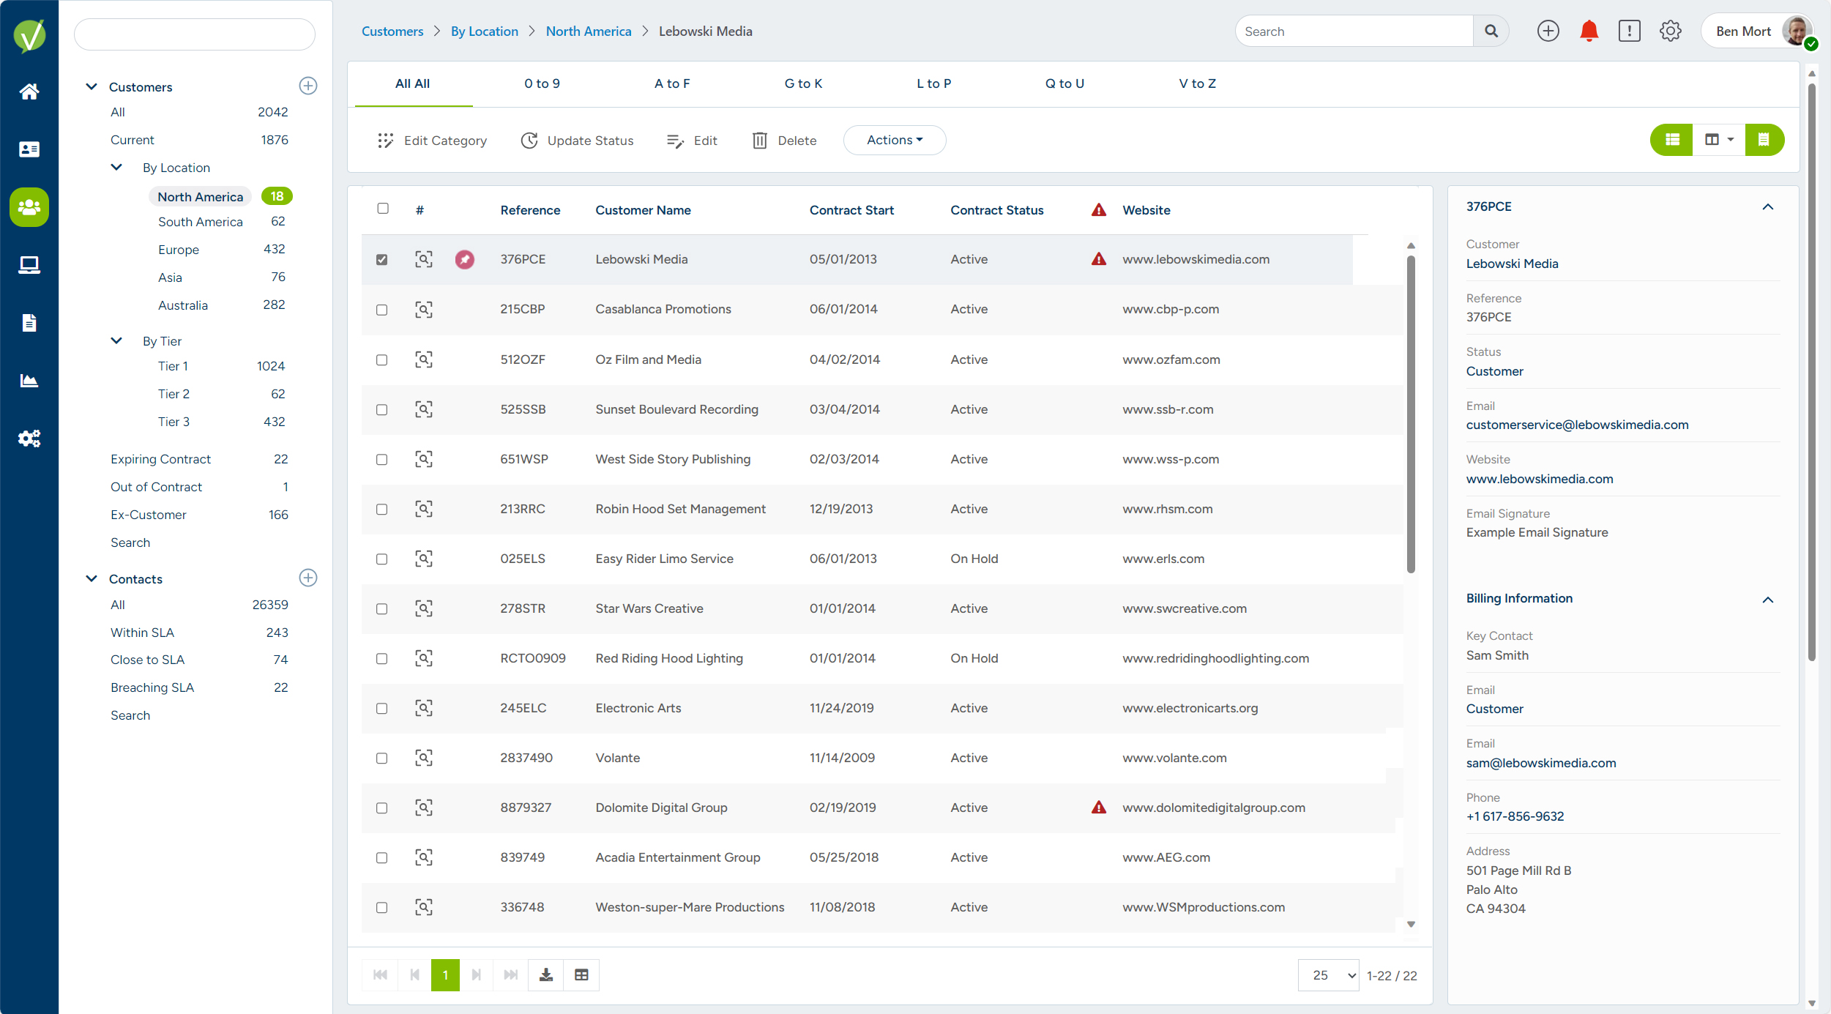Tick the select-all checkbox in table header
This screenshot has width=1831, height=1014.
point(383,209)
